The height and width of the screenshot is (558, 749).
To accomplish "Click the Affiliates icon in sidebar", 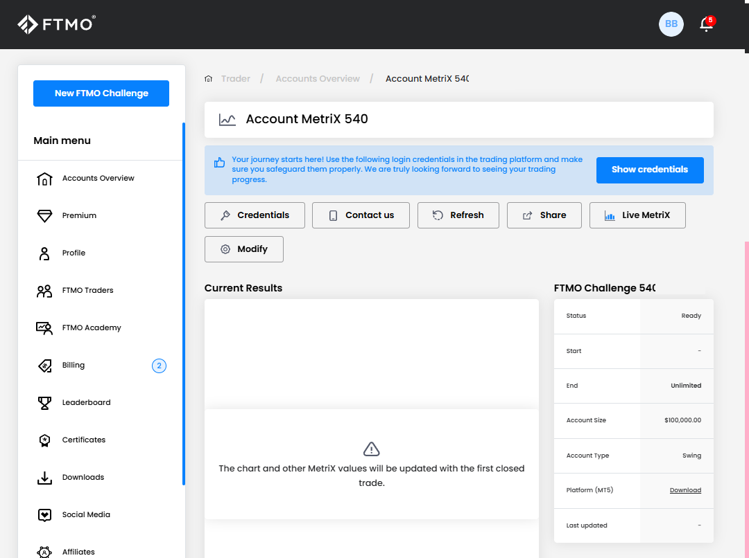I will [44, 552].
